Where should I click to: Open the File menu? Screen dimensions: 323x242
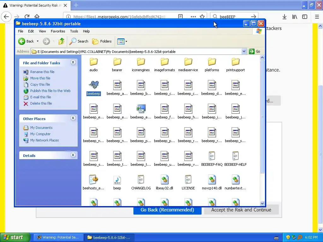[x=21, y=31]
